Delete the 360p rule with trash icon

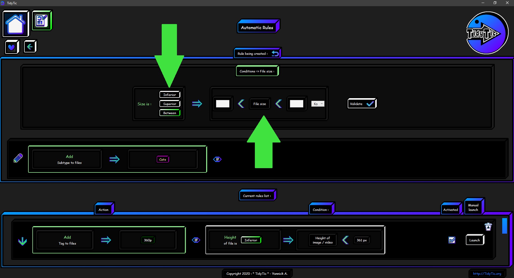coord(488,227)
